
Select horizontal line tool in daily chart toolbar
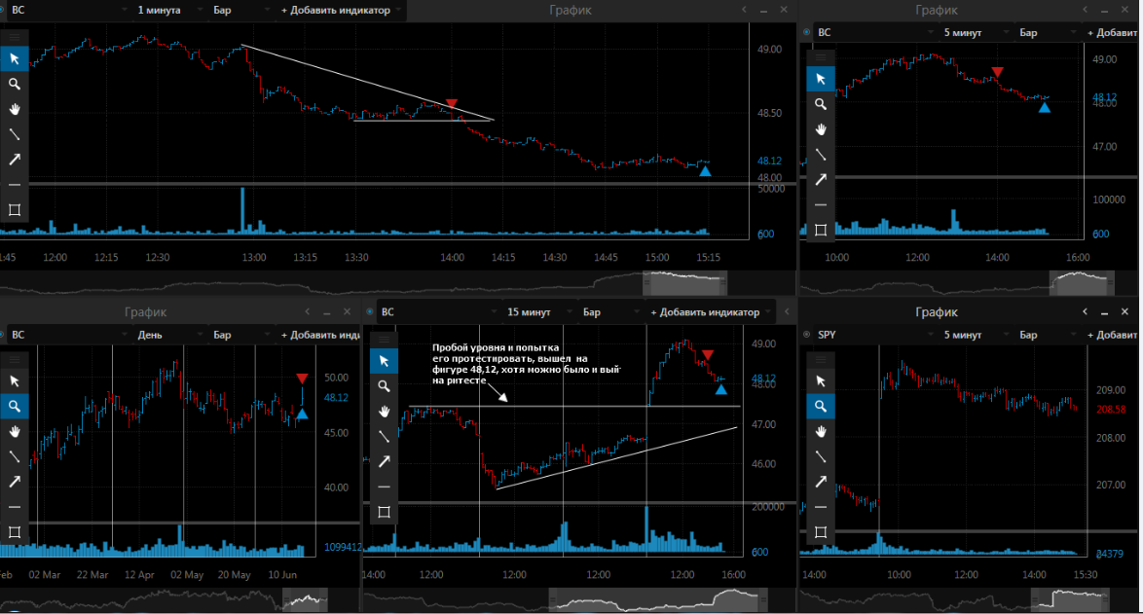[14, 507]
